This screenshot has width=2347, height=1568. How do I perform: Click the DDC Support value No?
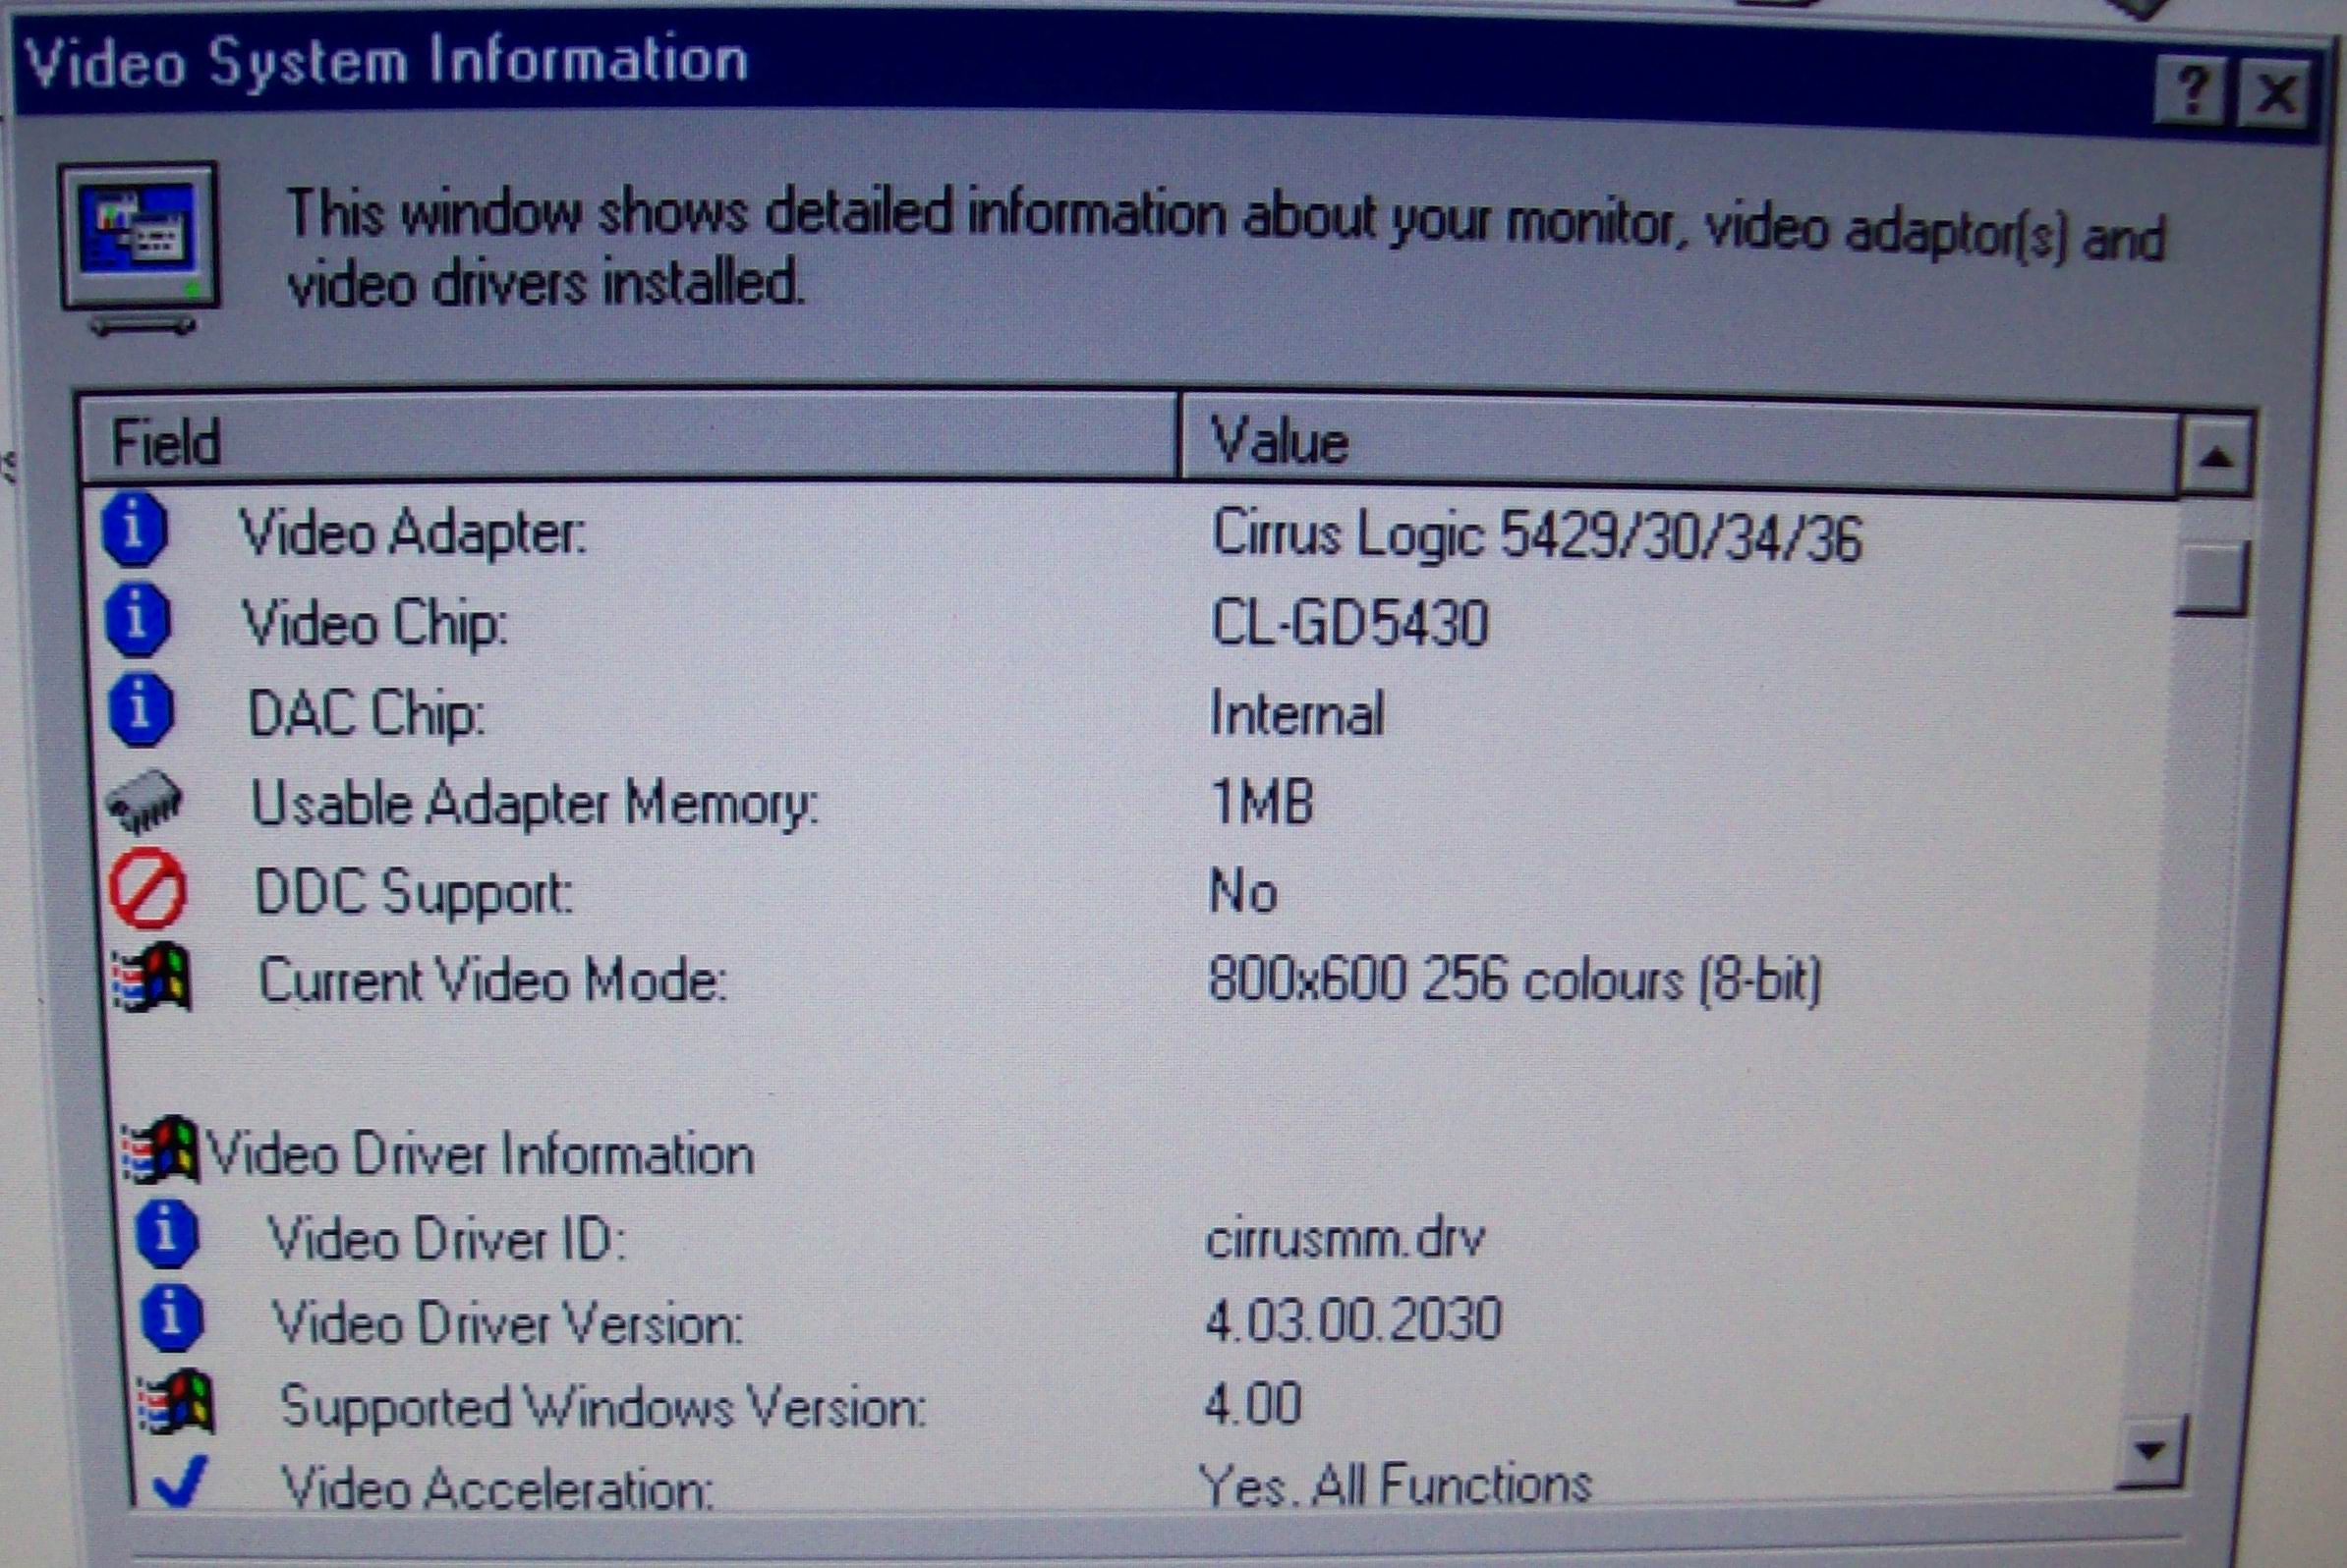(x=1243, y=891)
